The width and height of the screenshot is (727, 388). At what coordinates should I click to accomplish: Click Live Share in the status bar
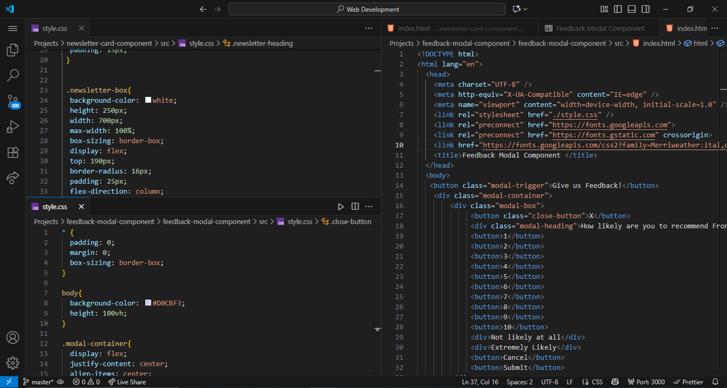coord(127,382)
